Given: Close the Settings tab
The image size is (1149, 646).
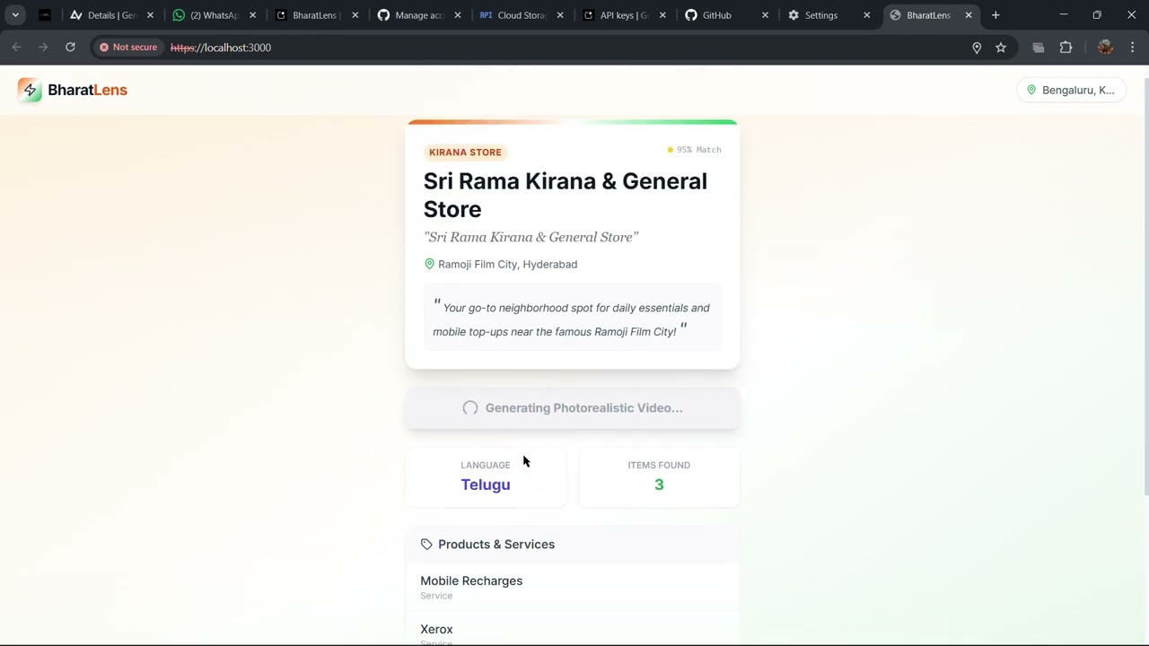Looking at the screenshot, I should (x=866, y=15).
